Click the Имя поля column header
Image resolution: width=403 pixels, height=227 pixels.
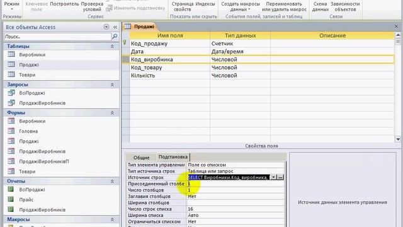click(x=170, y=35)
